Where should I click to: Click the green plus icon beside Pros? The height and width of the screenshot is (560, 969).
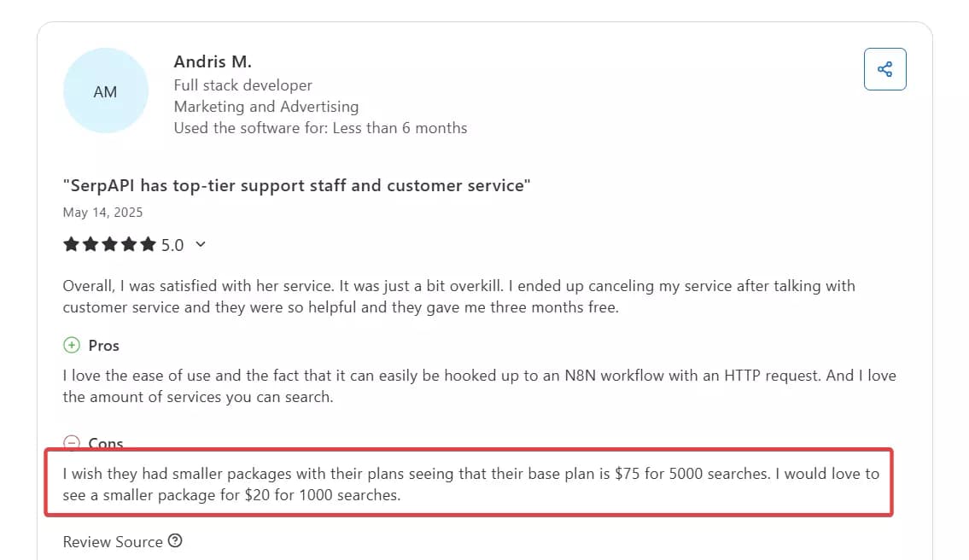pos(72,346)
